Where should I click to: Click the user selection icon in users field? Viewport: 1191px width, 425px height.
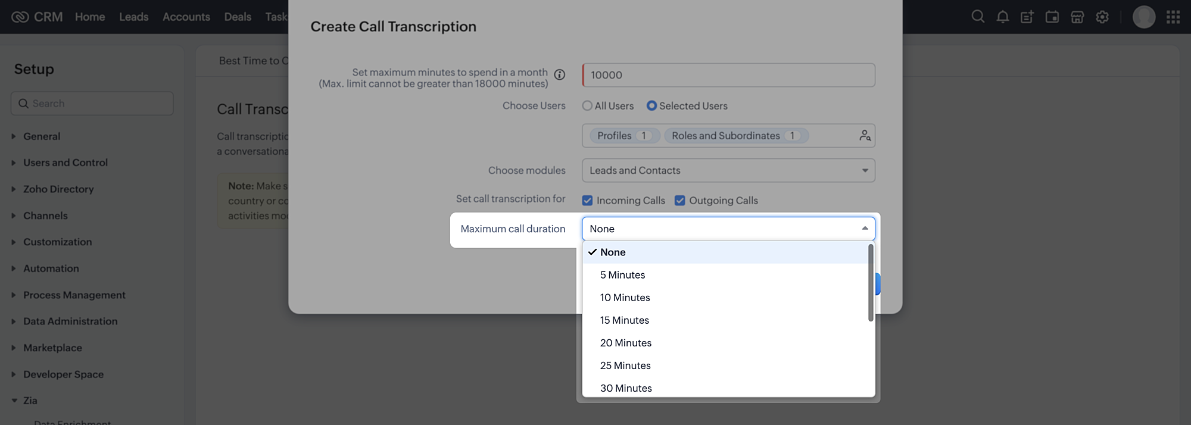[x=865, y=136]
